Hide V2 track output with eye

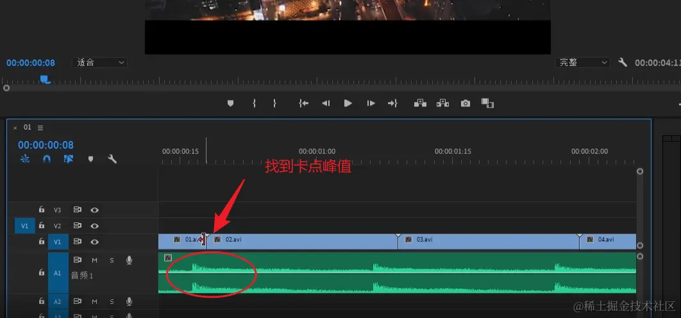coord(95,226)
